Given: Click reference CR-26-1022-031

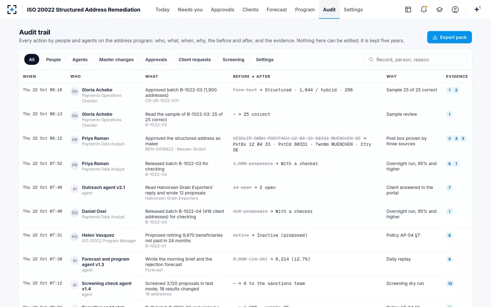Looking at the screenshot, I should tap(162, 101).
